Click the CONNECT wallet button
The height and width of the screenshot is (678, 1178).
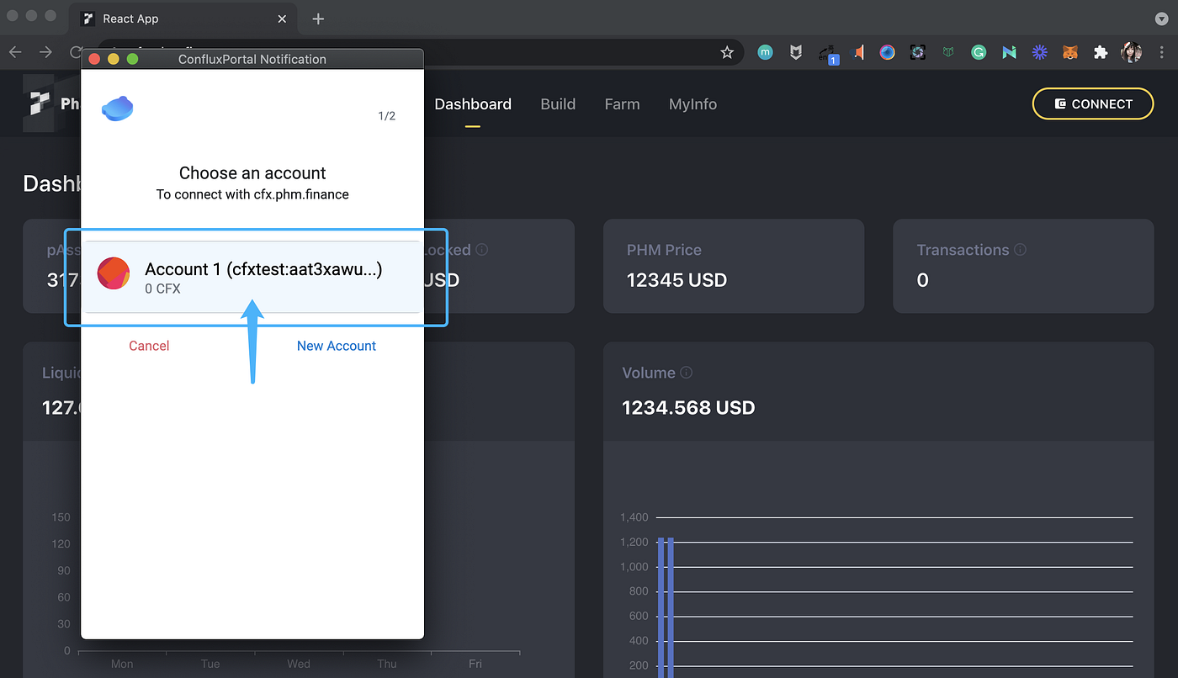pyautogui.click(x=1093, y=103)
